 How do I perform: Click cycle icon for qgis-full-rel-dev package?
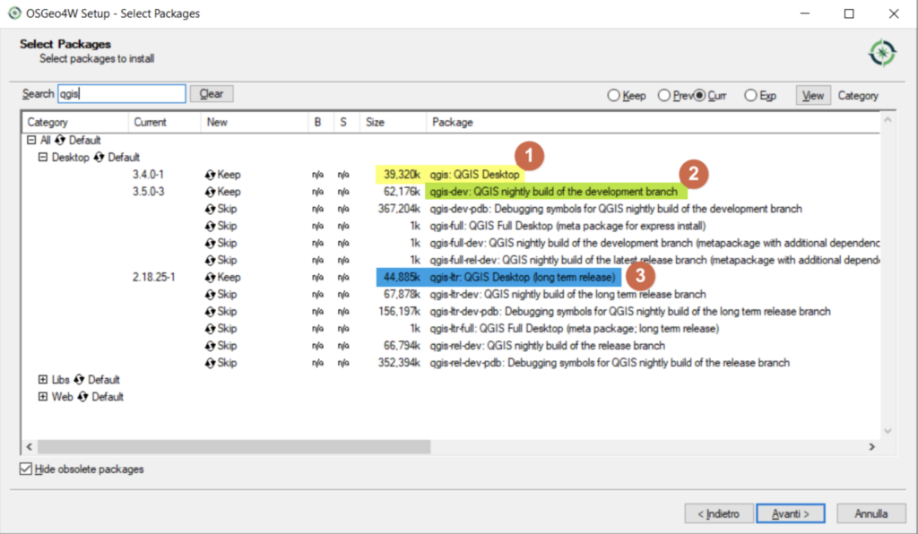pyautogui.click(x=210, y=260)
